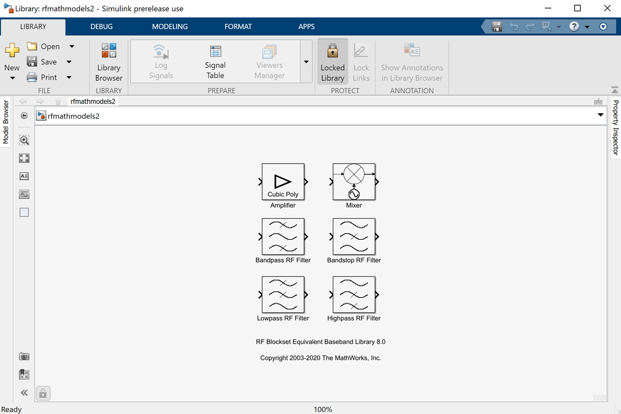
Task: Click the annotation icon in the palette
Action: 24,176
